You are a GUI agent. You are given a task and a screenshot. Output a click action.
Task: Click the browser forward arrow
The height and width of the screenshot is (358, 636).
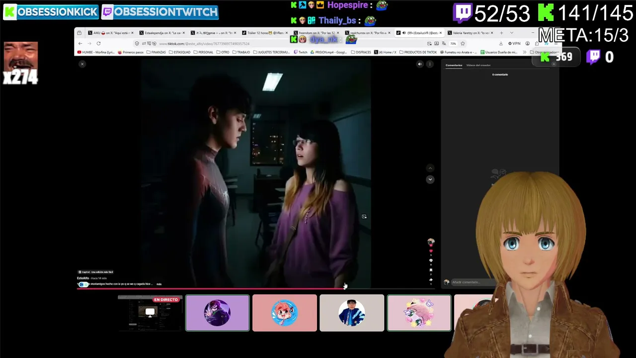coord(89,43)
